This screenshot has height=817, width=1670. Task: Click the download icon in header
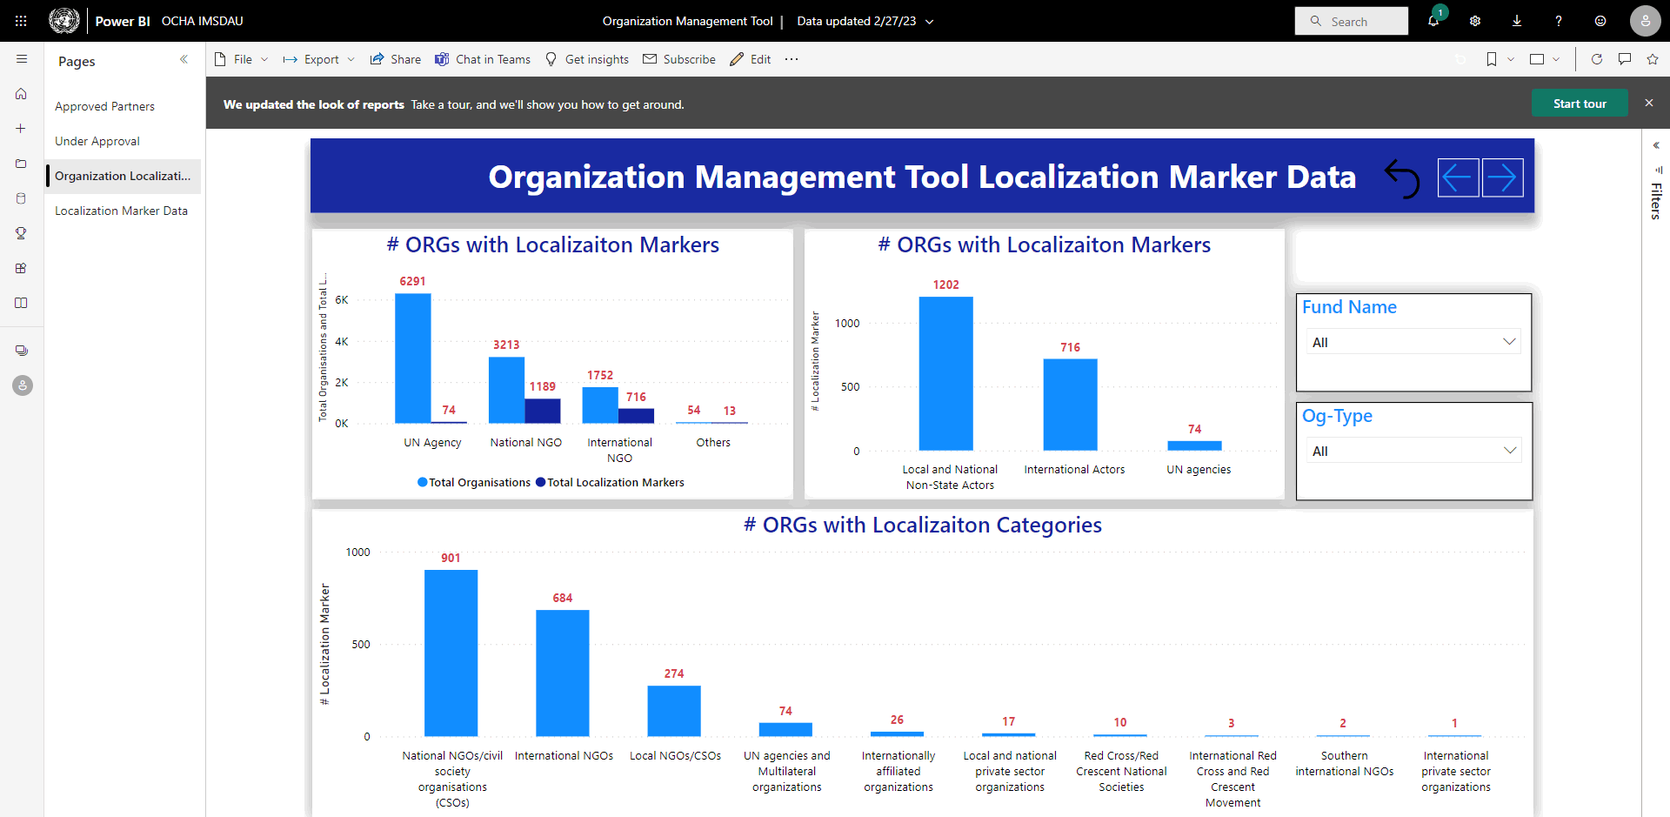pyautogui.click(x=1517, y=21)
